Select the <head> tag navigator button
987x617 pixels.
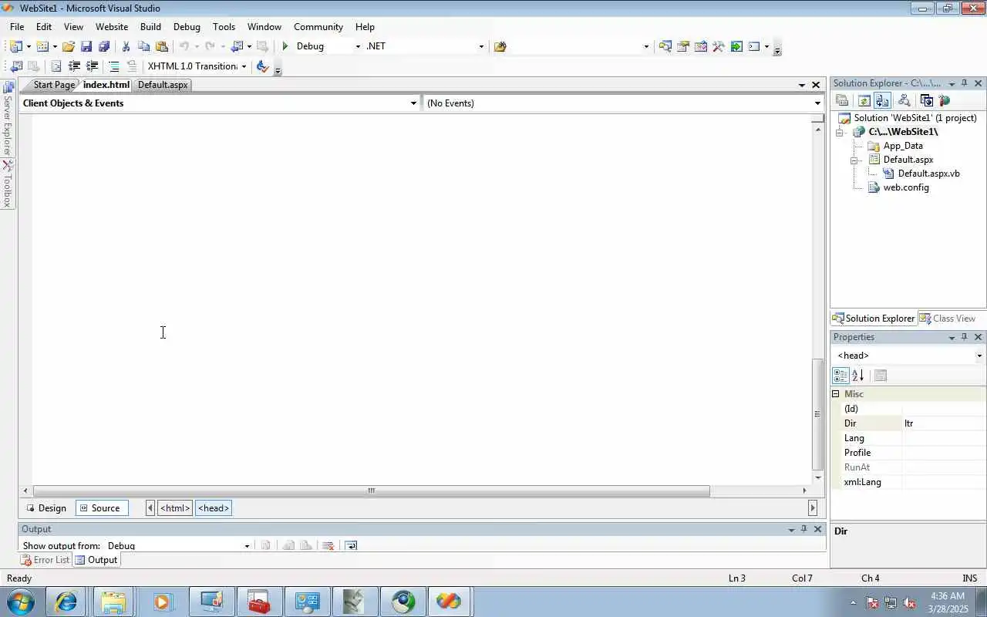[214, 508]
